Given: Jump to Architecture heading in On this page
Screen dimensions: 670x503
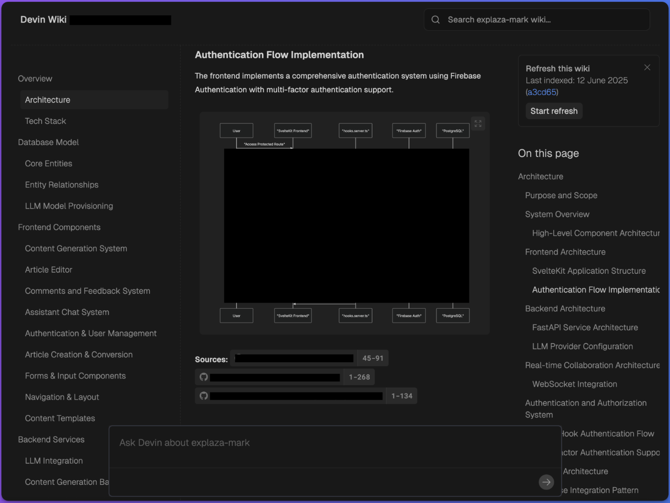Looking at the screenshot, I should pos(540,177).
